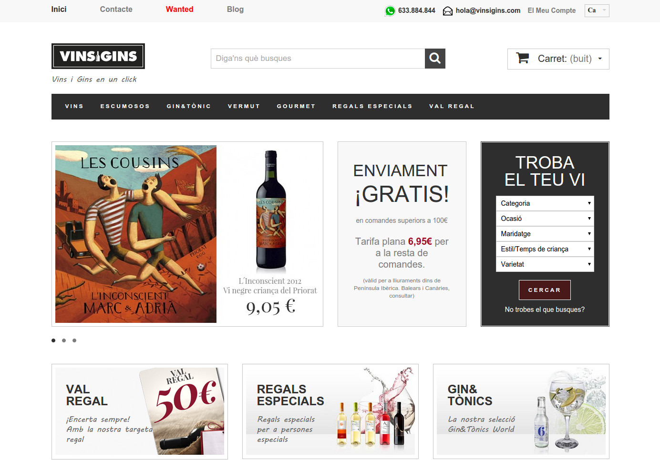Viewport: 660px width, 460px height.
Task: Open the Varietat dropdown
Action: 545,264
